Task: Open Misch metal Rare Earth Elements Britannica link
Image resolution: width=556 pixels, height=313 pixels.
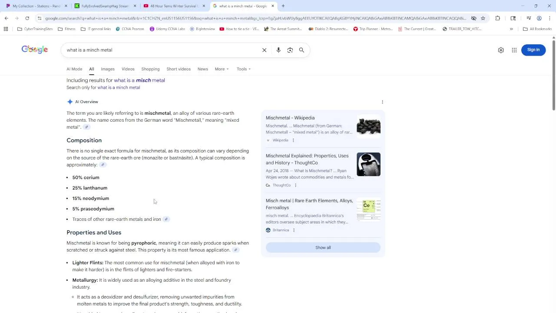Action: [309, 204]
